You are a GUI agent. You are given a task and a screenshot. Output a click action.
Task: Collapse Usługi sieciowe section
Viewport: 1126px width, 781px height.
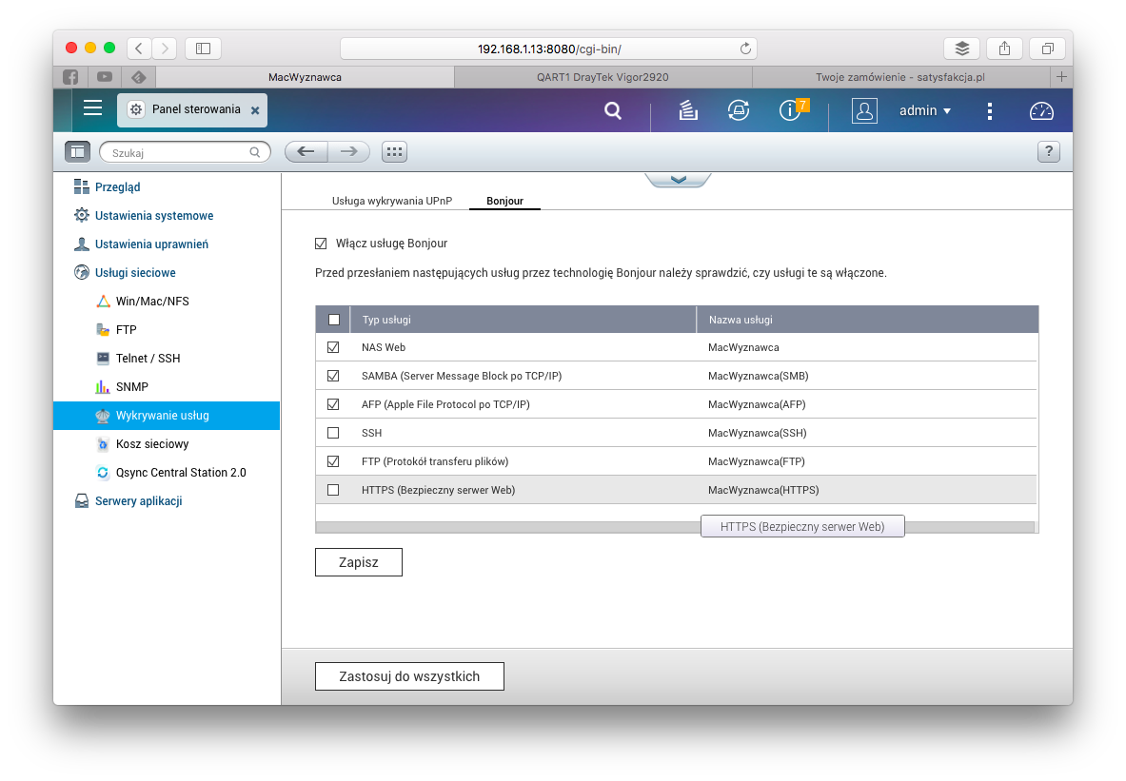pos(135,273)
